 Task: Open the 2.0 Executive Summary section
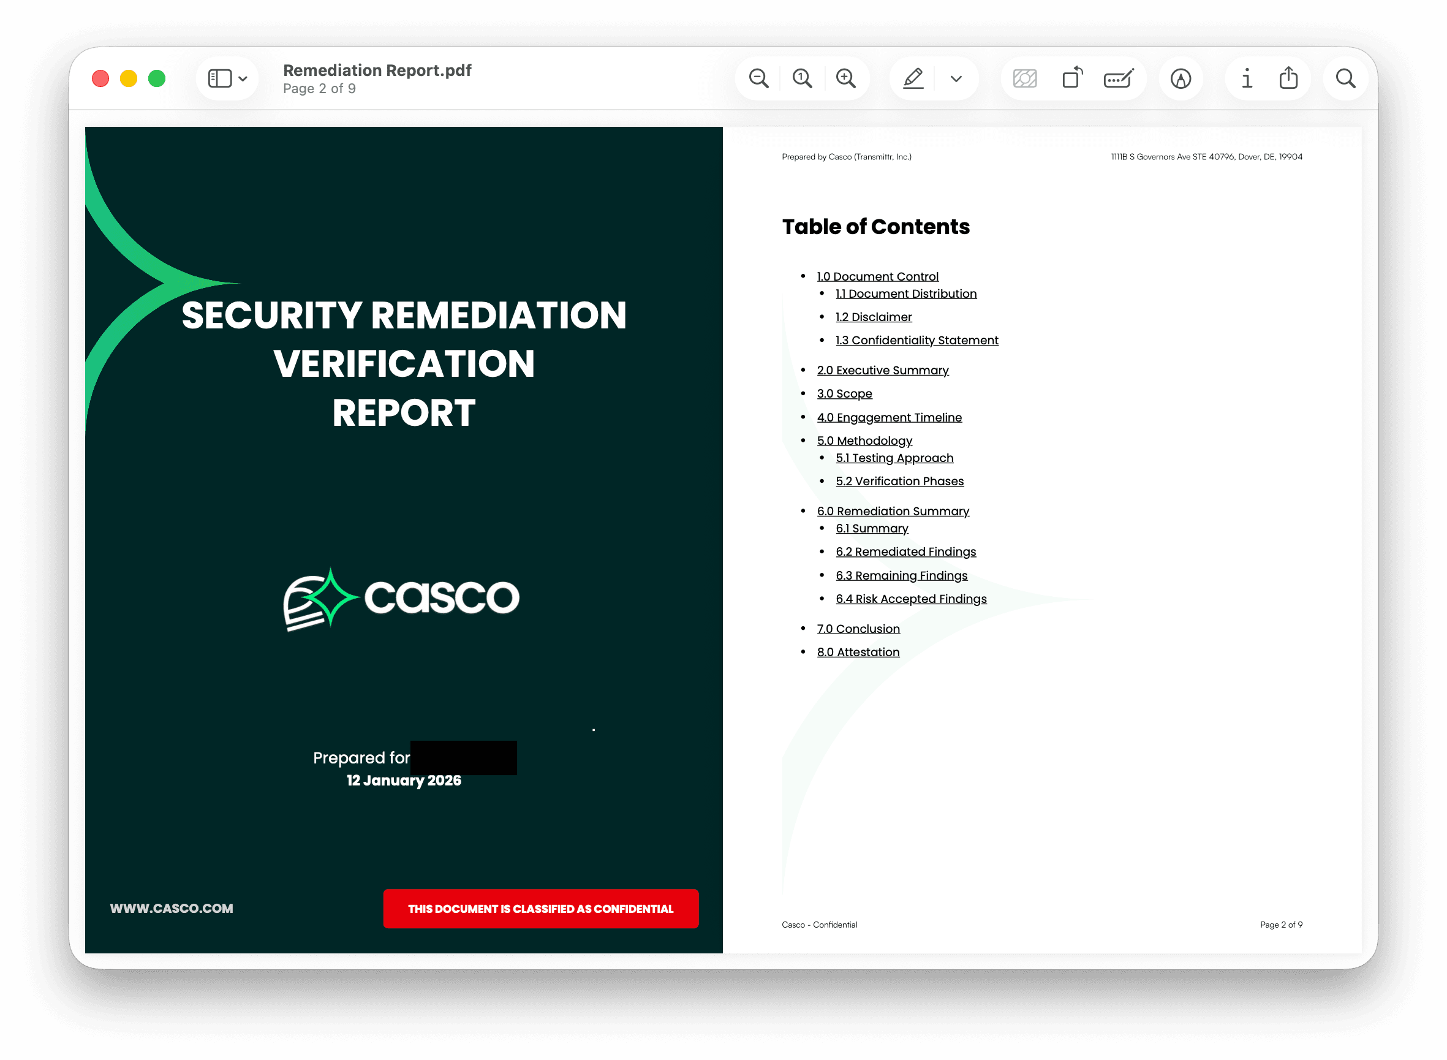(x=883, y=370)
